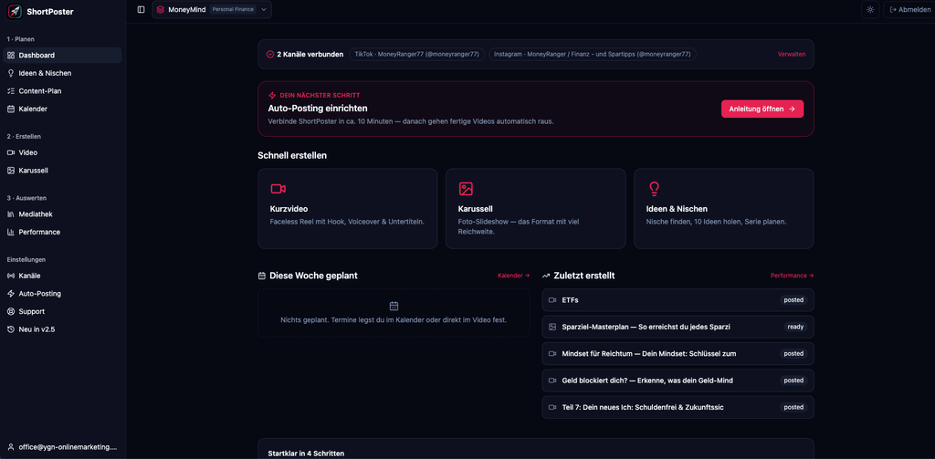935x459 pixels.
Task: Select Video under Erstellen
Action: pos(63,152)
